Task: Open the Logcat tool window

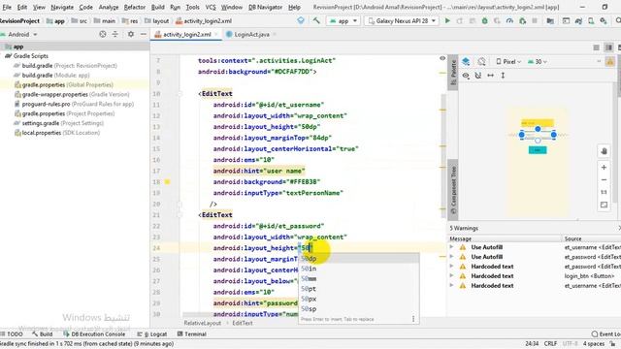Action: pos(152,333)
